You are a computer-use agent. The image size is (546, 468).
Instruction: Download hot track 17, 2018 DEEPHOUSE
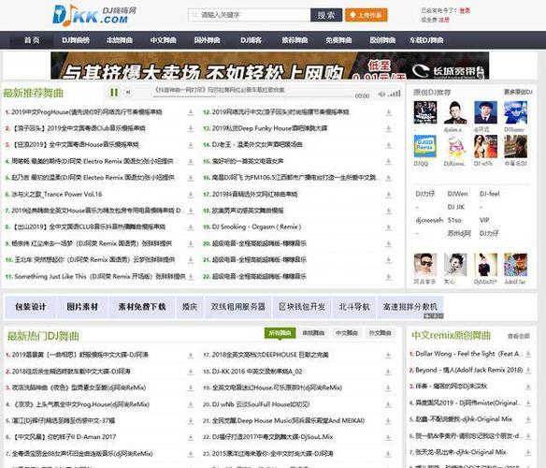coord(388,355)
